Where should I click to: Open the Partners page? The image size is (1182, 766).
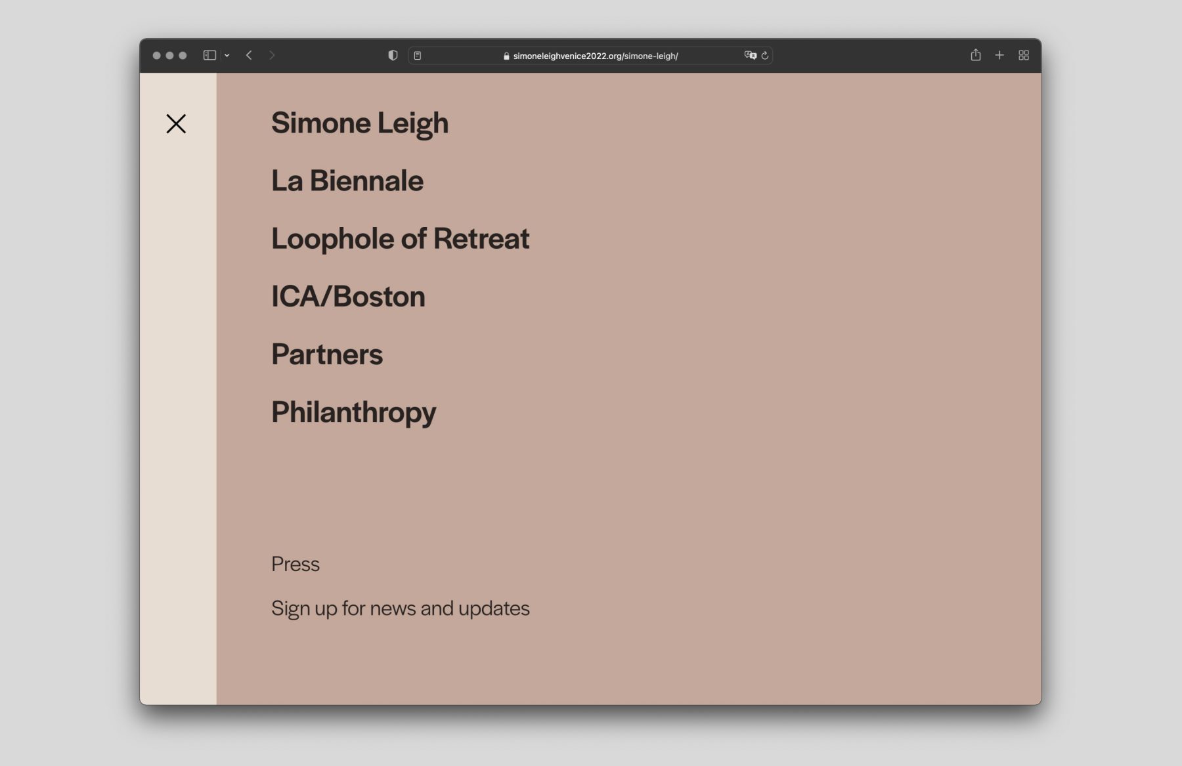(x=327, y=354)
